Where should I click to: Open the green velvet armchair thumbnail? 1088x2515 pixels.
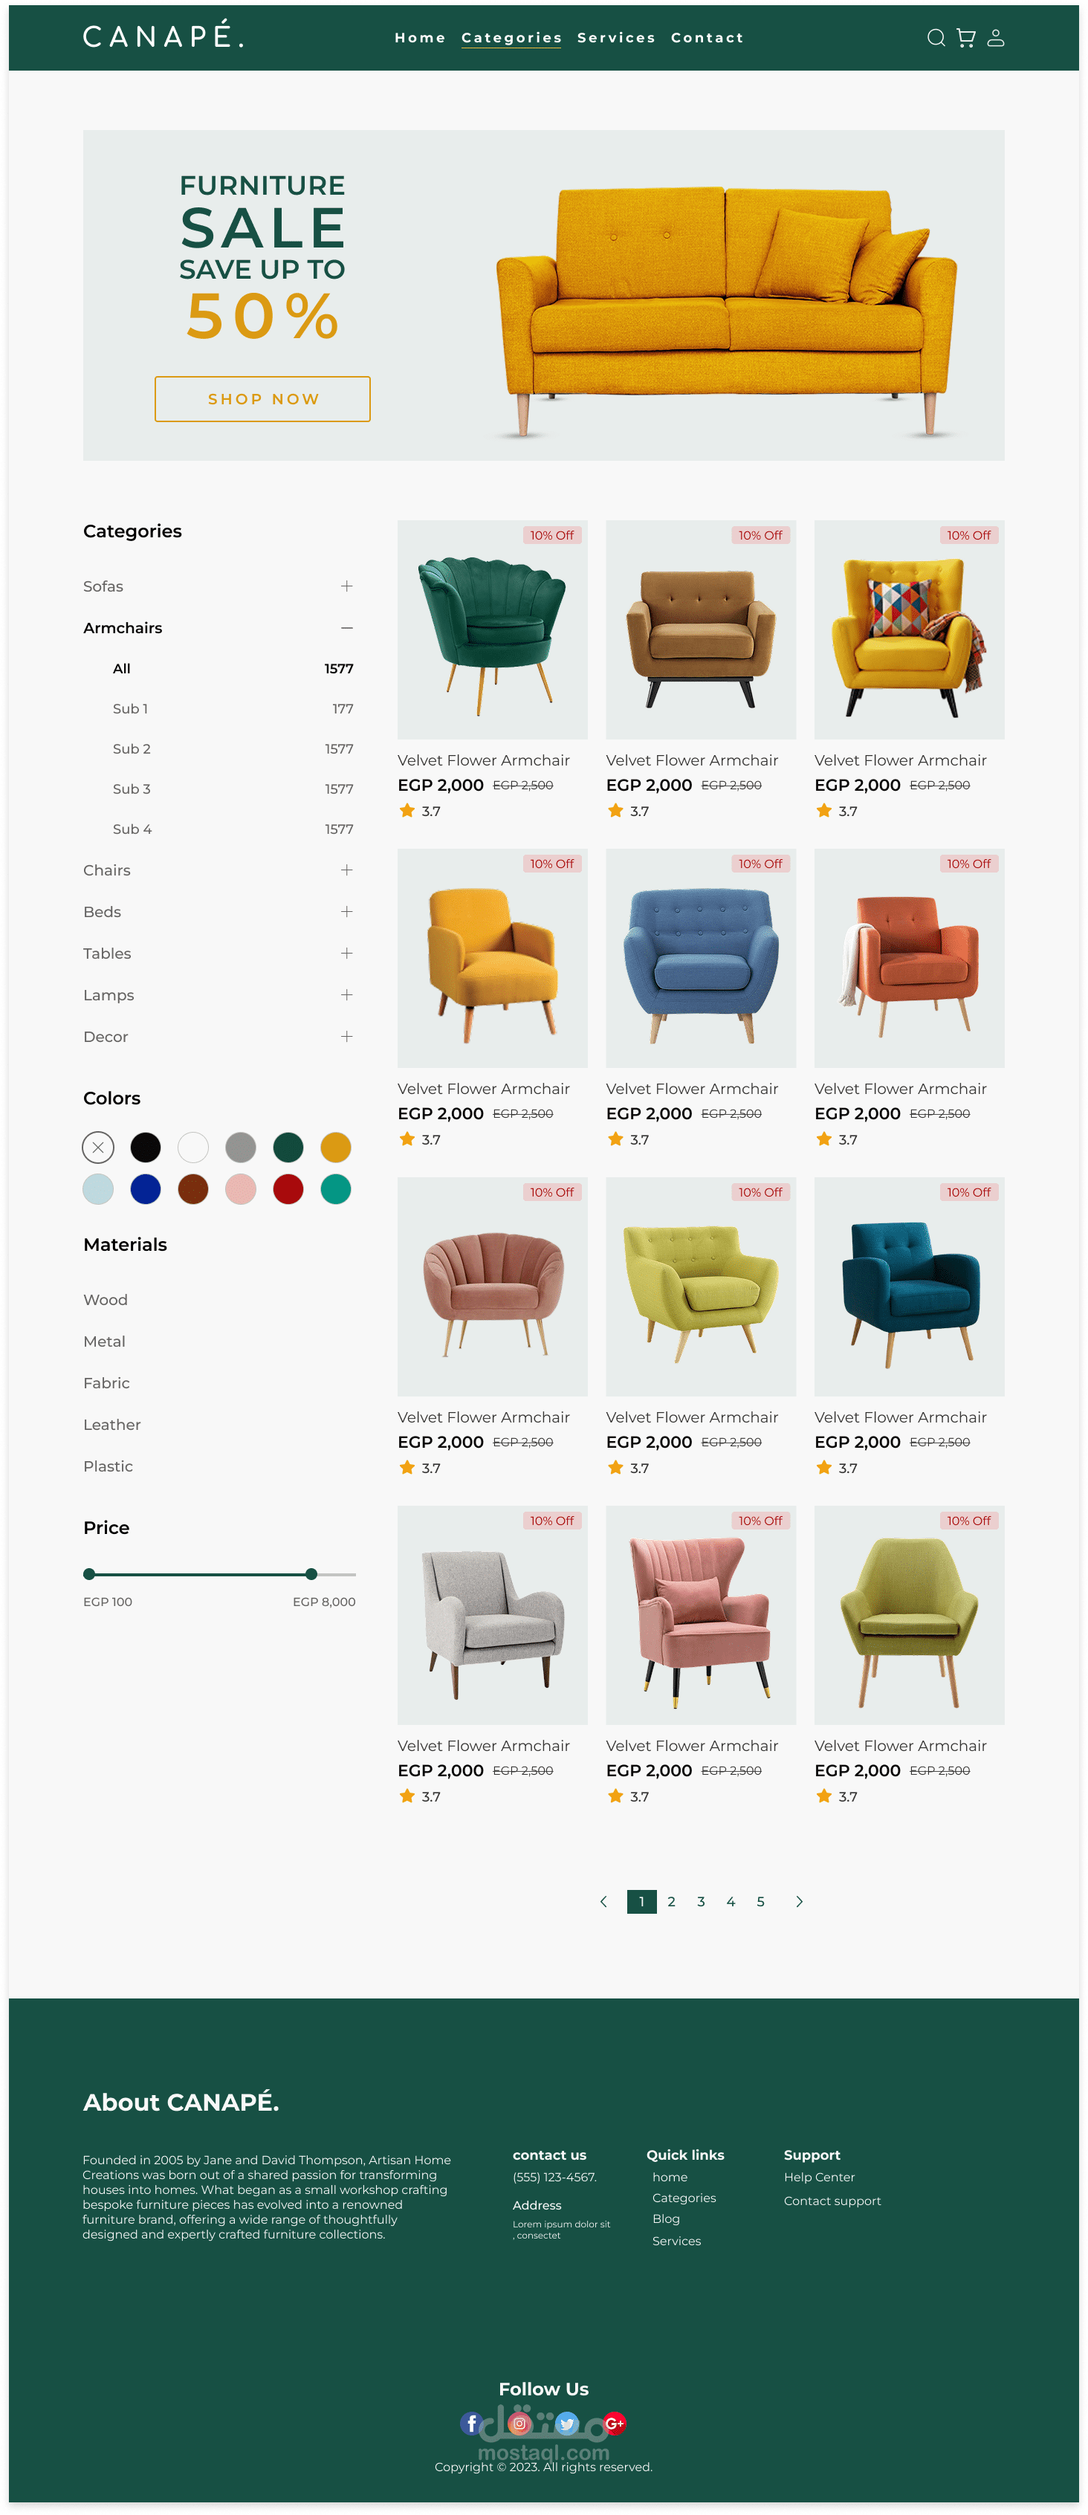coord(492,629)
